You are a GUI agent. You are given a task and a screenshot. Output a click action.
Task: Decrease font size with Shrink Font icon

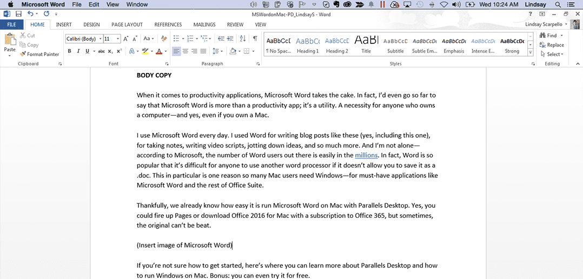[135, 38]
